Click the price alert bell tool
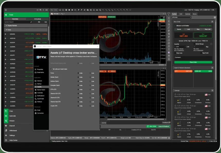221x153 pixels. point(169,59)
